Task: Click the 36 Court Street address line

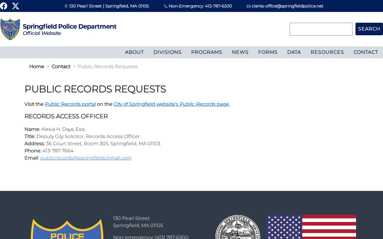Action: click(103, 144)
